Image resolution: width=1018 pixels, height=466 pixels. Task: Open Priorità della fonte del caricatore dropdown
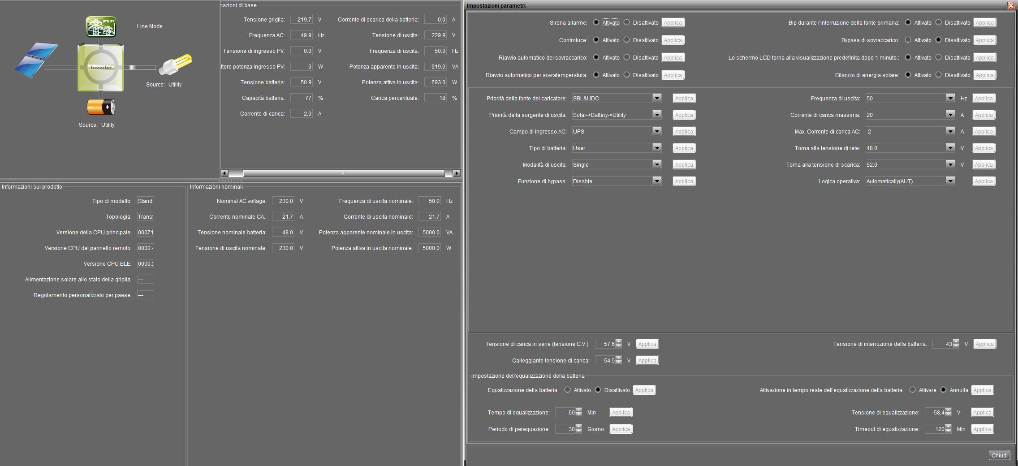(657, 98)
